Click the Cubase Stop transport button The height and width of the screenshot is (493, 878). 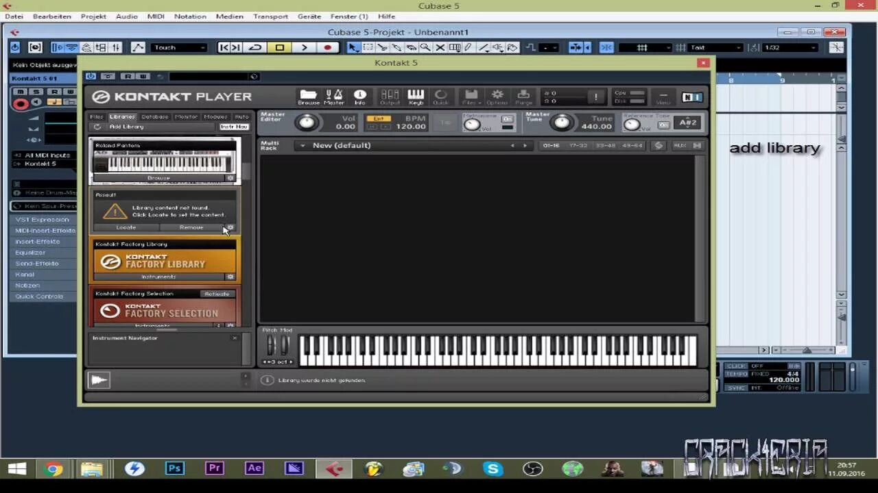279,47
